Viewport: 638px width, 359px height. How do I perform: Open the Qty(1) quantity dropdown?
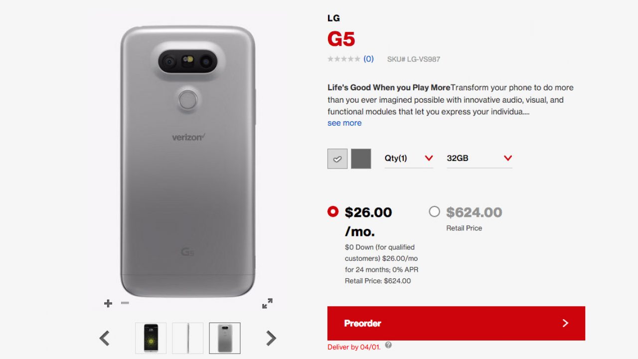point(409,158)
